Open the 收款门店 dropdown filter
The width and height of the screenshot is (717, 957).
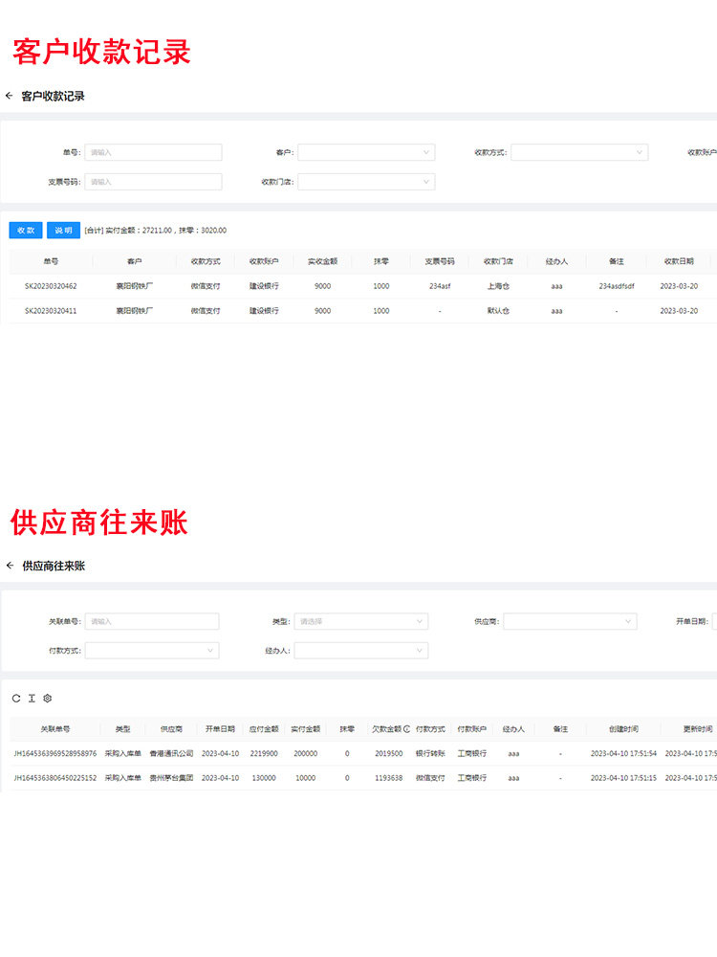pos(366,181)
